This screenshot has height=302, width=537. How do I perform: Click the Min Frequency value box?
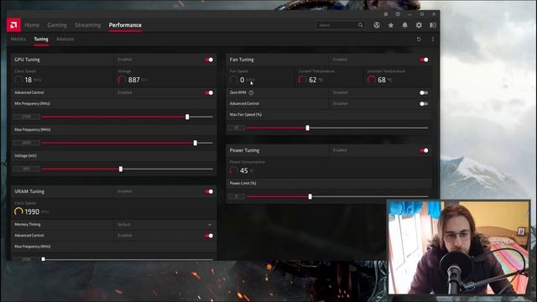[x=26, y=117]
